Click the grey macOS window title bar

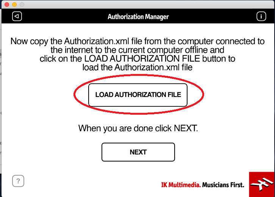(140, 5)
